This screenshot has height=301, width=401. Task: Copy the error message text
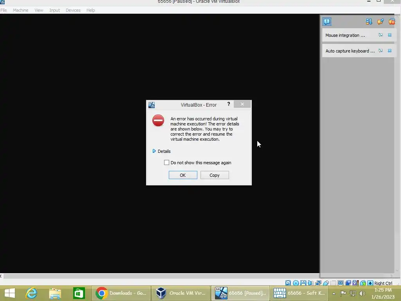click(x=214, y=175)
